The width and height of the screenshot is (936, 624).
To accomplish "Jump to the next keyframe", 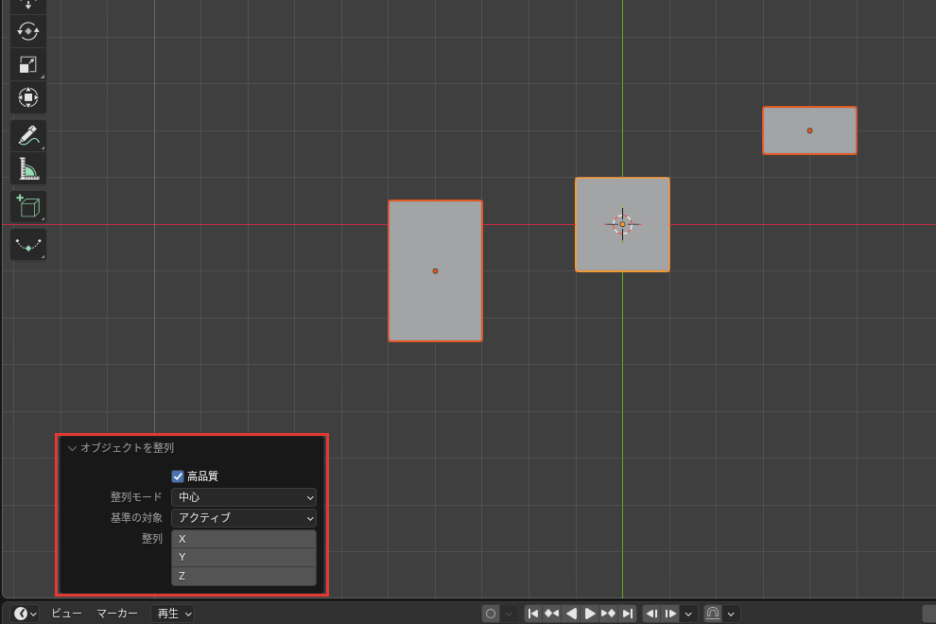I will (x=608, y=614).
